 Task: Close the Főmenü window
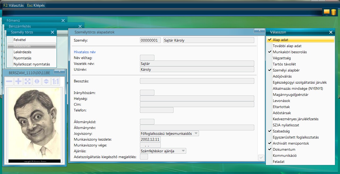[x=63, y=20]
